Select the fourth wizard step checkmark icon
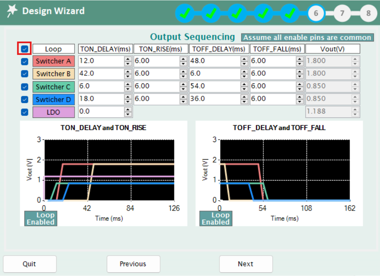This screenshot has height=276, width=380. coord(264,13)
